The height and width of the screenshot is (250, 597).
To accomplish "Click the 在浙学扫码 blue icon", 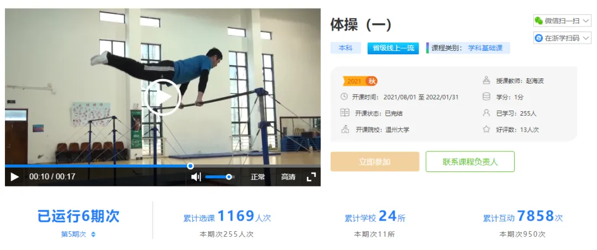I will [538, 38].
